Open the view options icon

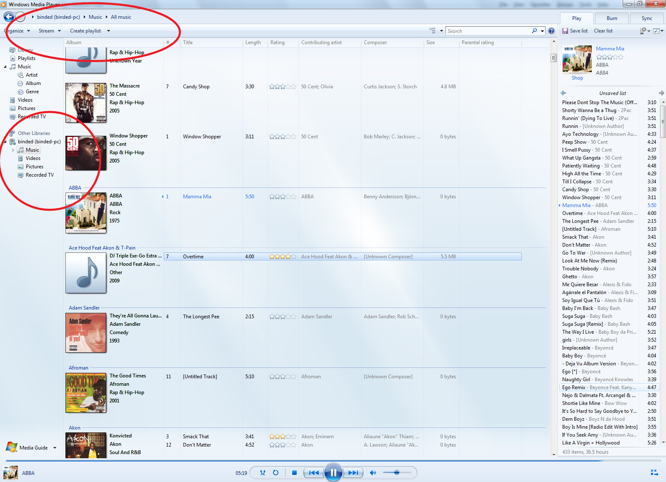point(433,31)
